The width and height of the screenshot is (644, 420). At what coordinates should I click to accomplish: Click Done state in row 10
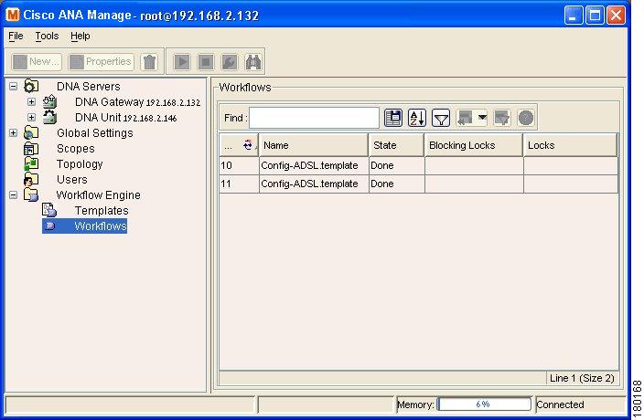pos(382,165)
